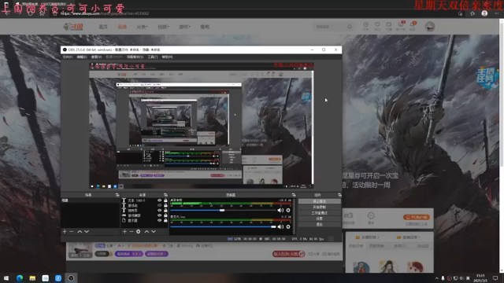The height and width of the screenshot is (283, 504).
Task: Open File Explorer from the taskbar
Action: coord(32,277)
